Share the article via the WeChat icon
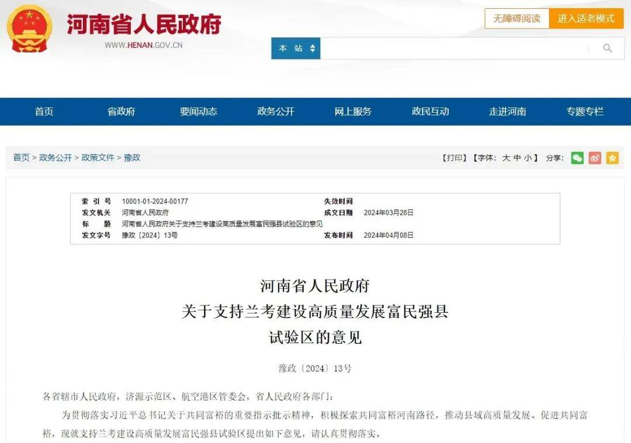The image size is (631, 443). click(x=577, y=158)
